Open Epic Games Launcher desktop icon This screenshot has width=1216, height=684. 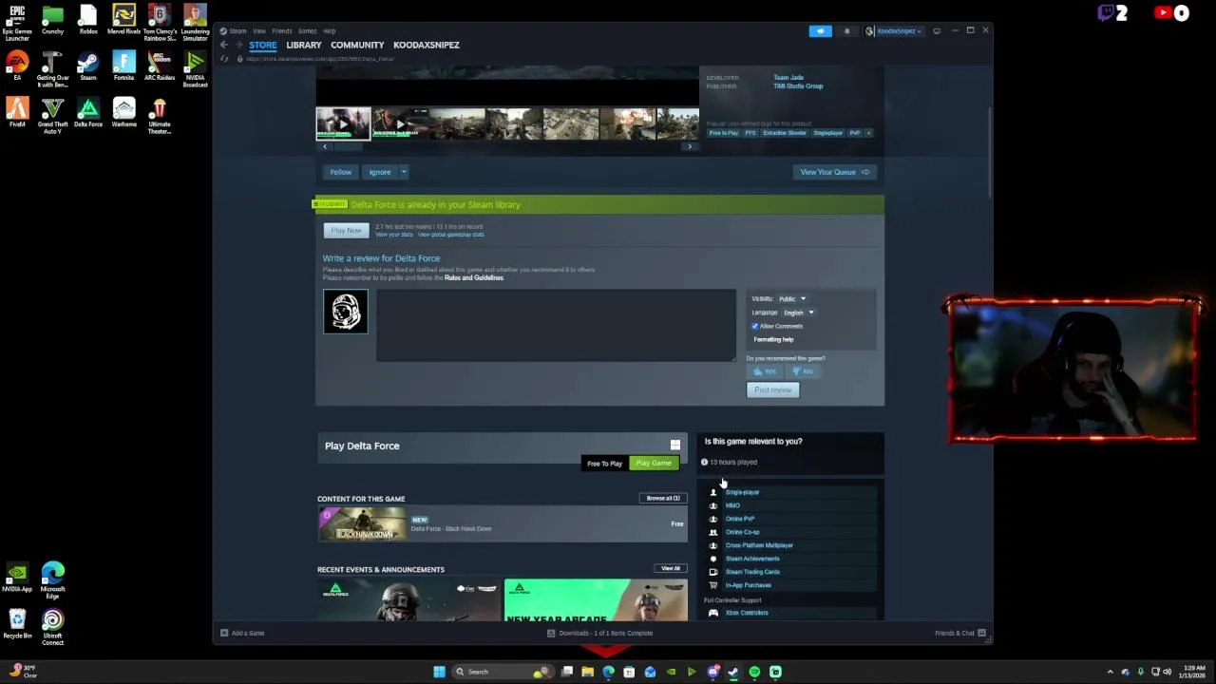click(x=17, y=21)
